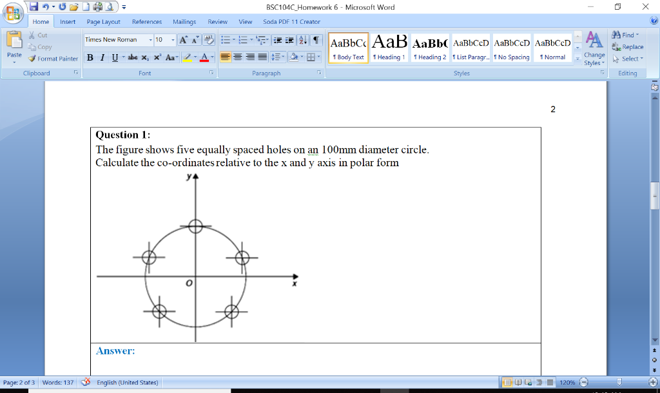Switch to Page Layout tab
660x393 pixels.
(x=104, y=21)
